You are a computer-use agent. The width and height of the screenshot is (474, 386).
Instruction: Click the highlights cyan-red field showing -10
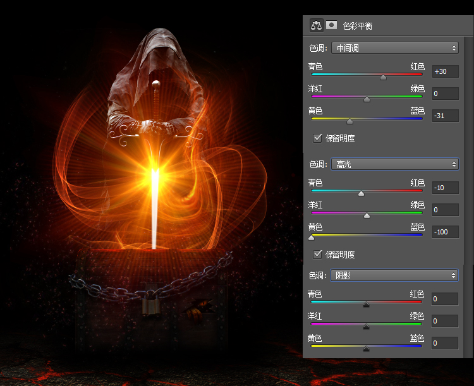(x=445, y=188)
